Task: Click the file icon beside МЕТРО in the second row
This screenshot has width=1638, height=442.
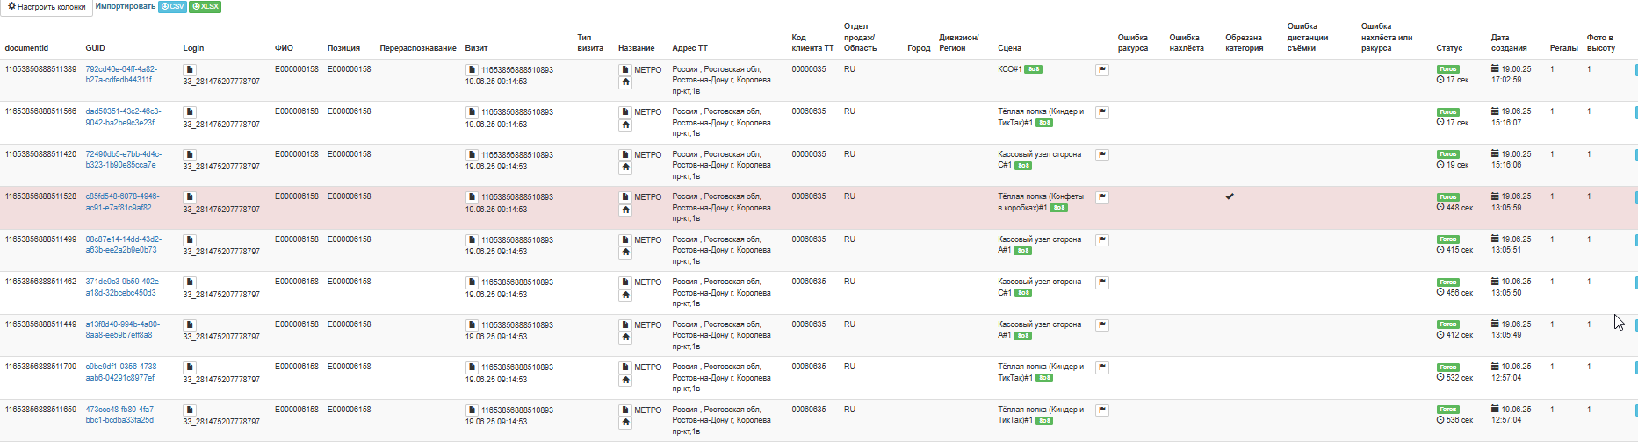Action: 625,112
